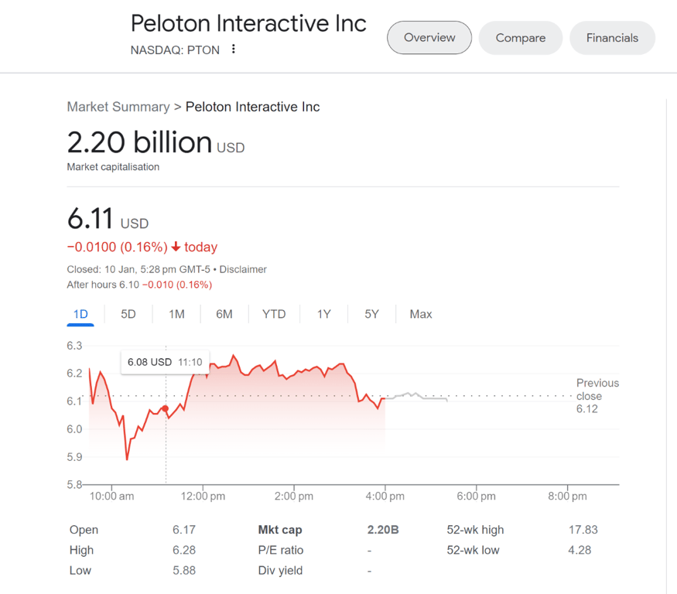Switch chart to 5D range
The height and width of the screenshot is (594, 677).
[x=128, y=314]
